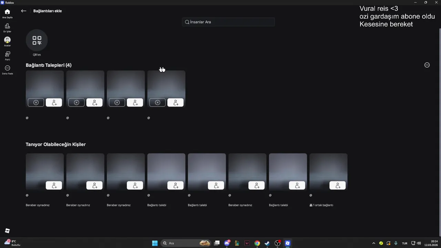
Task: Open OBS Studio from the taskbar
Action: (x=277, y=243)
